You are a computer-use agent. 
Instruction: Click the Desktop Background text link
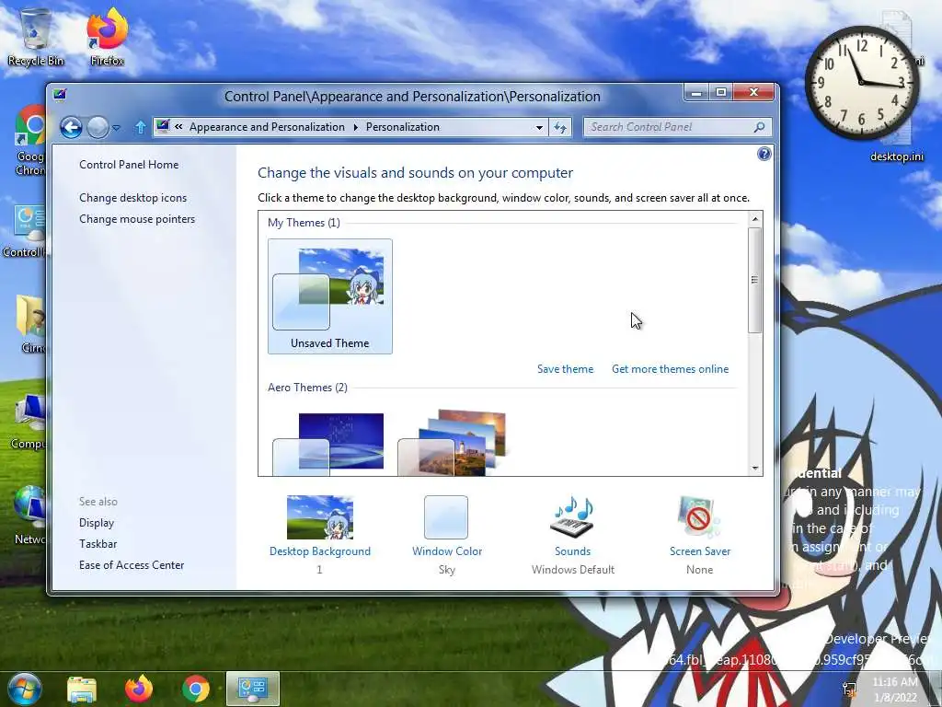point(319,551)
